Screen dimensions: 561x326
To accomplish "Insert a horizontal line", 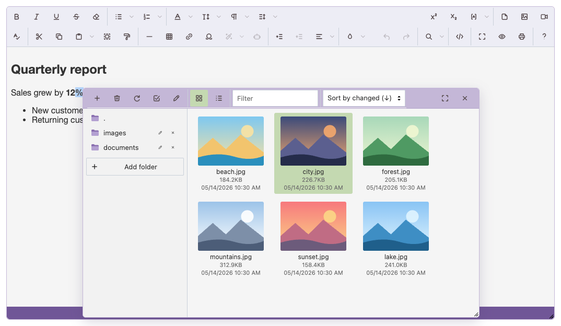I will point(149,37).
